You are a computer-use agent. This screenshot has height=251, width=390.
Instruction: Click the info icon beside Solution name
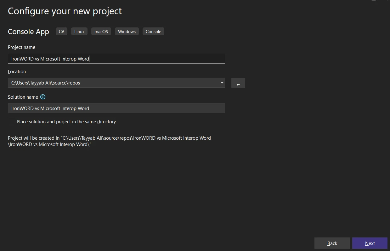pyautogui.click(x=43, y=97)
